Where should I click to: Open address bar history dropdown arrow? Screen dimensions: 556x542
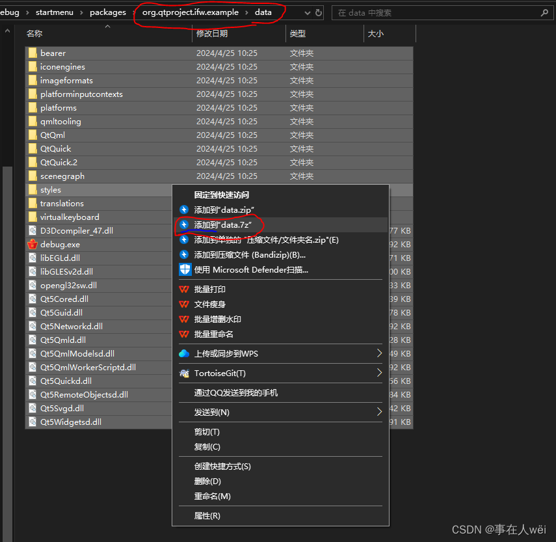[308, 13]
